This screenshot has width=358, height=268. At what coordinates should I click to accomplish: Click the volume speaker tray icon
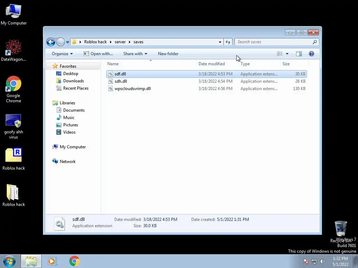pos(322,261)
